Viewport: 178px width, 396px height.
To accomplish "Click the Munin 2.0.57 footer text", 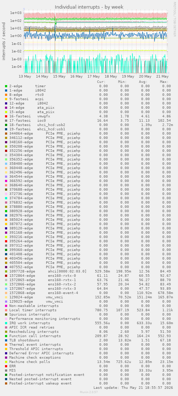I will pyautogui.click(x=88, y=392).
